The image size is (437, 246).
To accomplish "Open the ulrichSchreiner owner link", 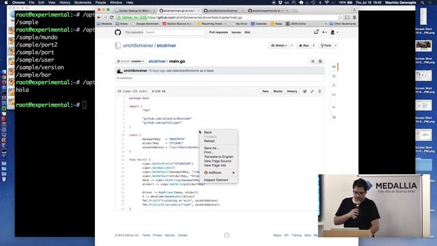I will (x=138, y=46).
